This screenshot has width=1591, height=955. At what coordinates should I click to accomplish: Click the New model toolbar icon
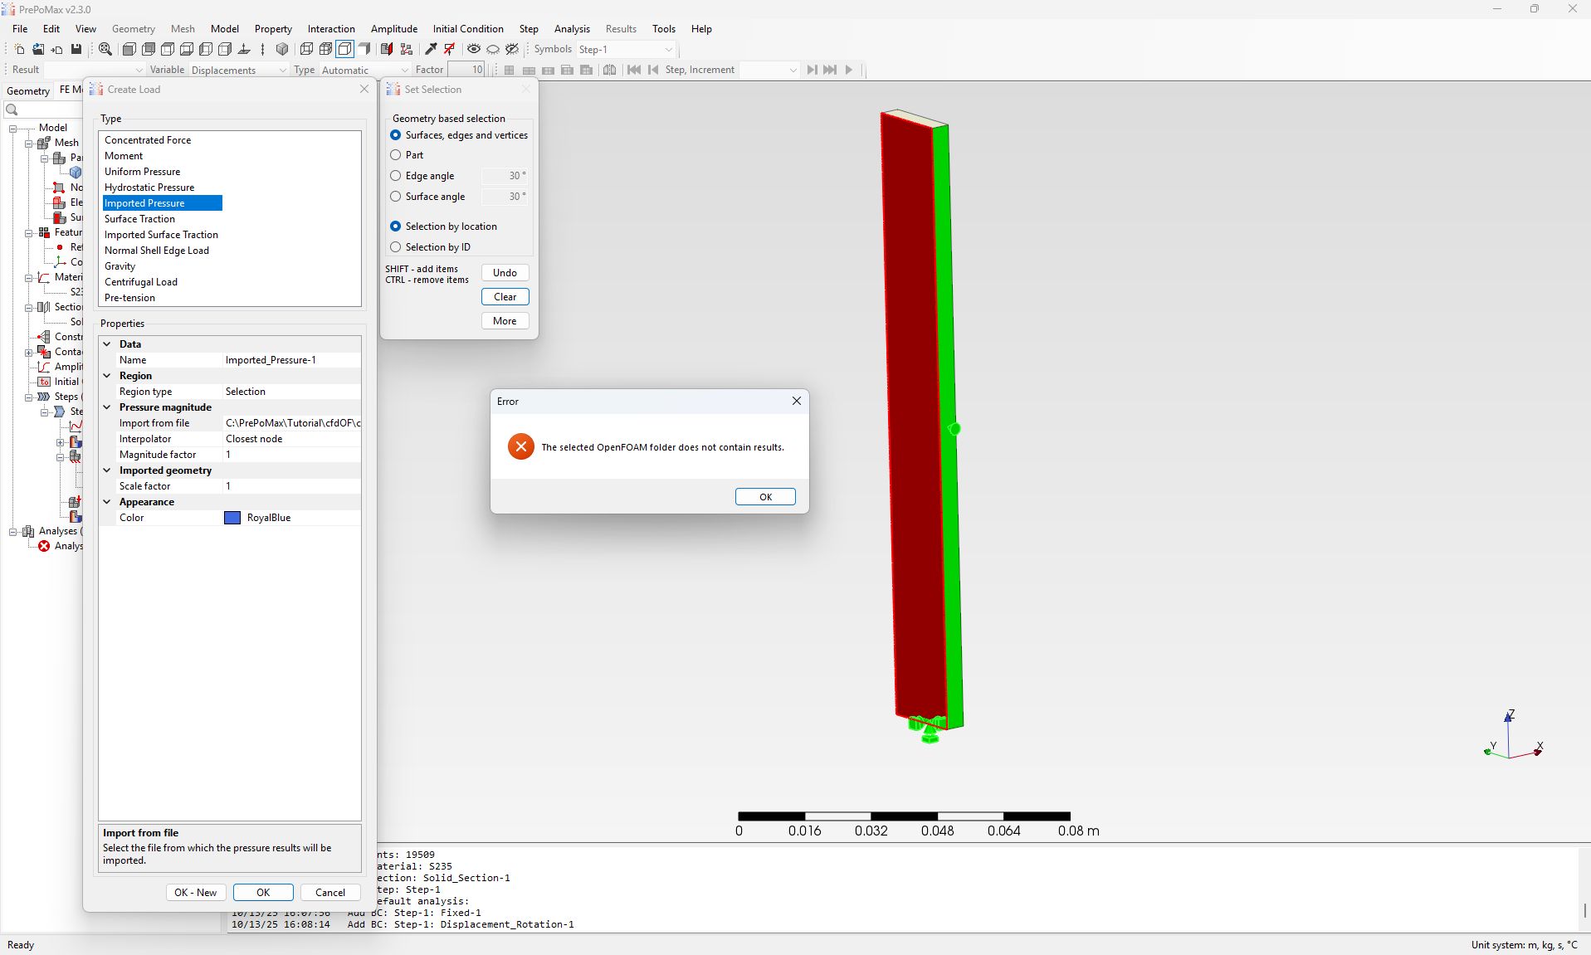click(x=19, y=50)
